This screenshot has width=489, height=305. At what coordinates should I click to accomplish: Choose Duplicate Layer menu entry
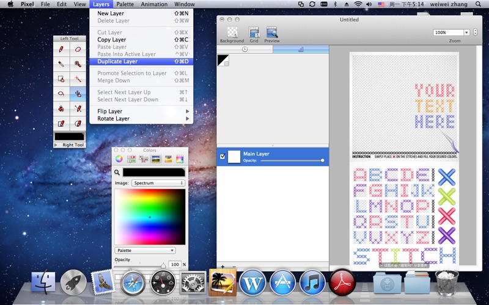141,62
